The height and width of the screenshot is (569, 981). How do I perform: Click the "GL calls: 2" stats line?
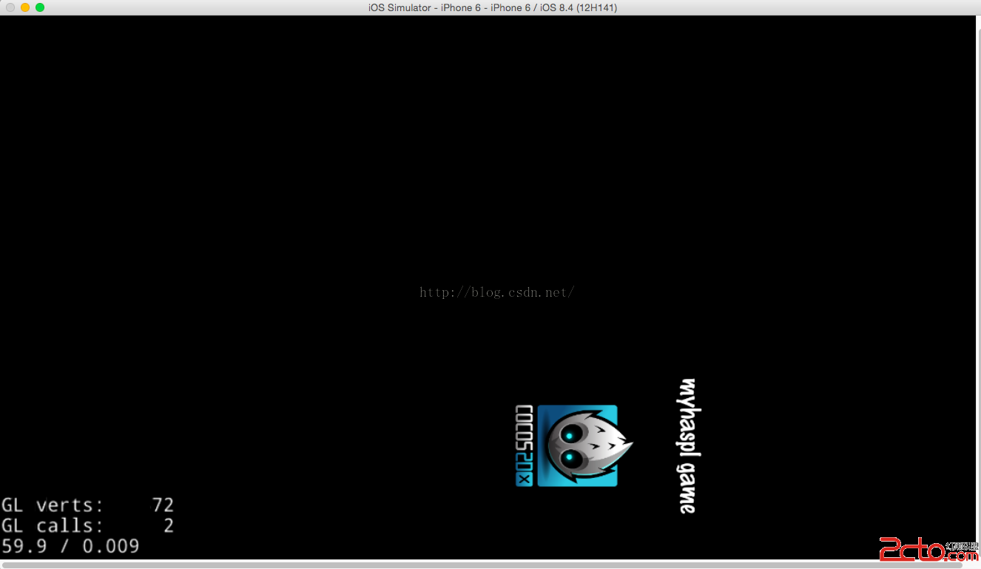(87, 526)
